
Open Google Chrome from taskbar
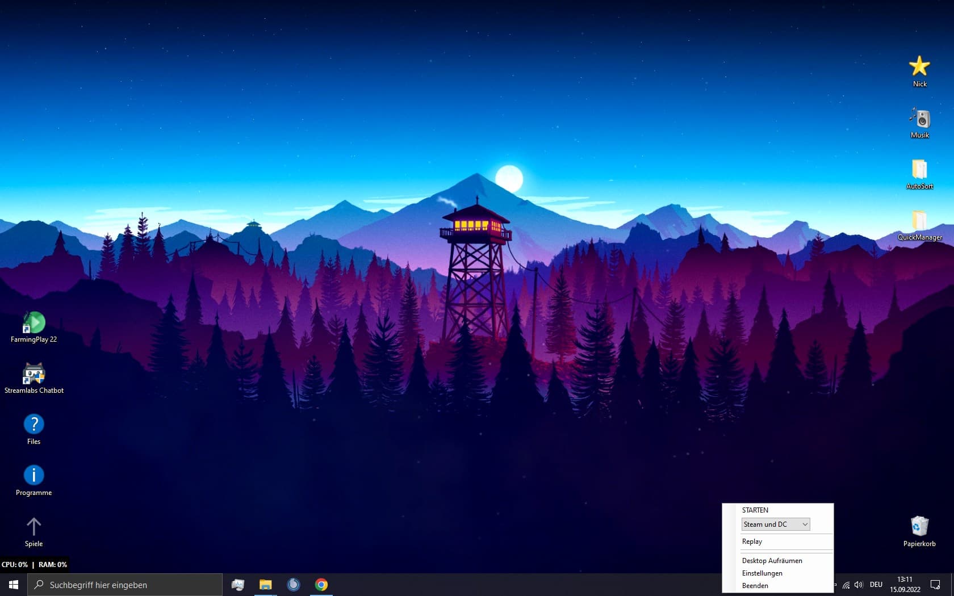tap(321, 585)
